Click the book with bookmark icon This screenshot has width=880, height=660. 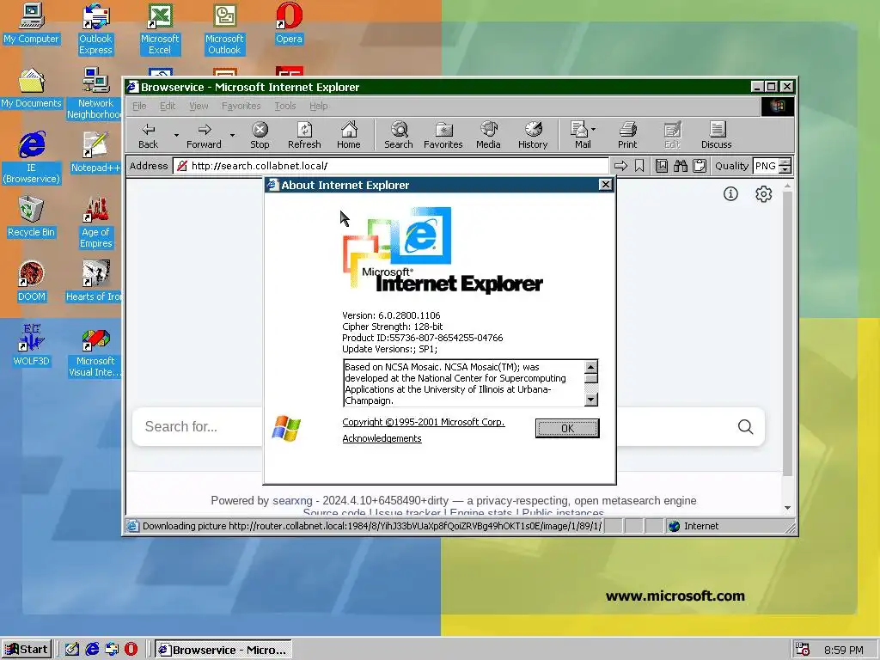click(662, 166)
